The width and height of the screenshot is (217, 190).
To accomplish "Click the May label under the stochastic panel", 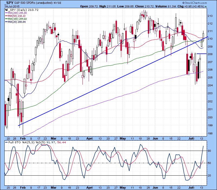I will click(123, 188).
